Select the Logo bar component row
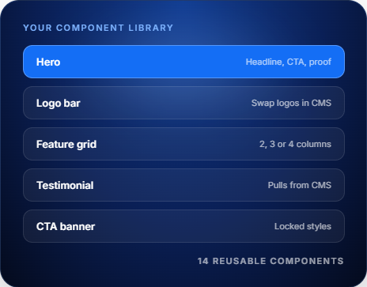 183,103
